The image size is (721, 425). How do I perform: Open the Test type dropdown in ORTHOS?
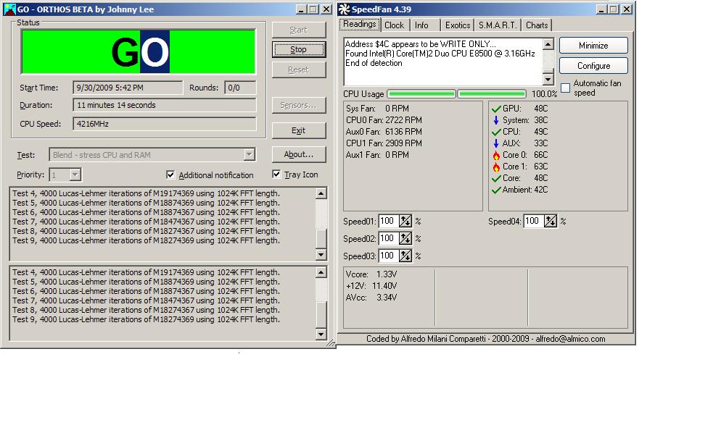[250, 155]
